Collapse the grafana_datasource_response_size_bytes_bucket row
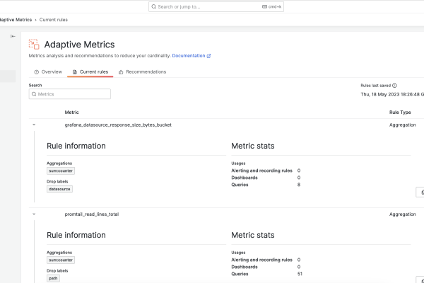This screenshot has height=283, width=424. pos(33,125)
